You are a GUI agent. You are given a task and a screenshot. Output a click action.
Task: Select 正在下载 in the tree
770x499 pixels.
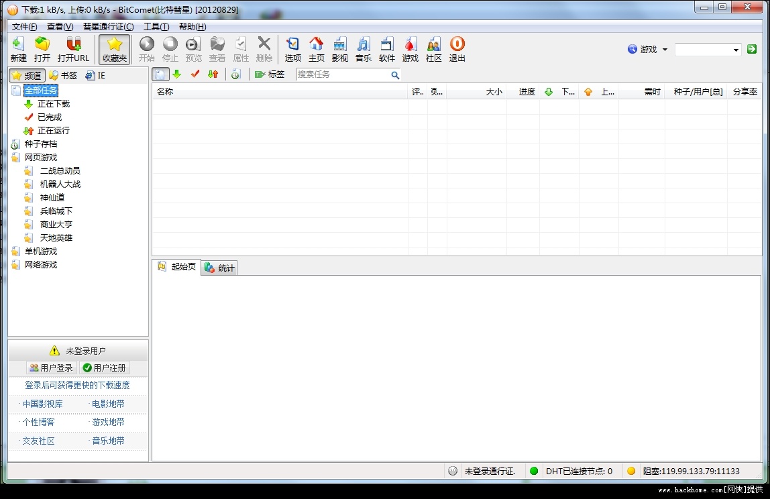coord(54,104)
